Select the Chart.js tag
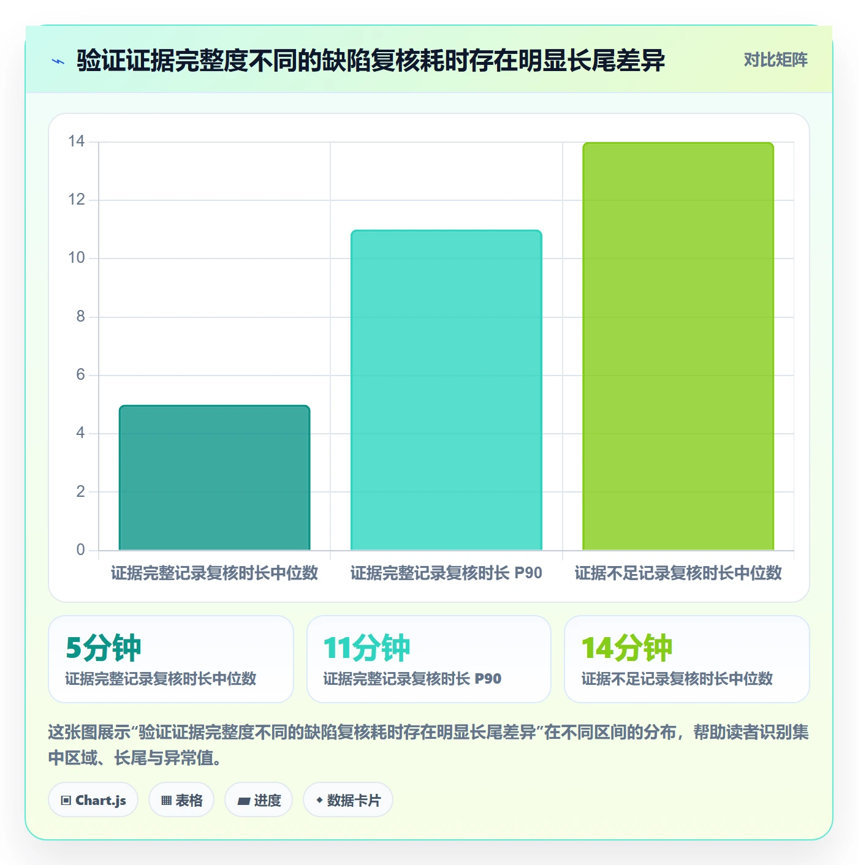 pyautogui.click(x=93, y=800)
